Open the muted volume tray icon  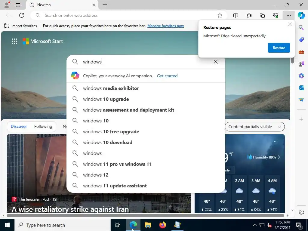point(269,225)
